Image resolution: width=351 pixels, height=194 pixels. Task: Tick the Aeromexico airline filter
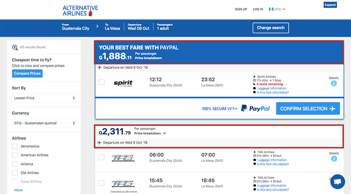coord(15,146)
